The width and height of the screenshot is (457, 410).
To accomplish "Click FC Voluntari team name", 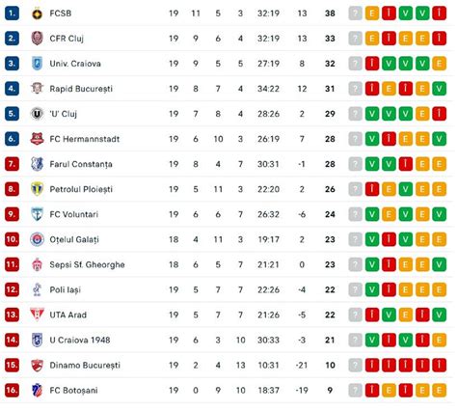I will [74, 214].
